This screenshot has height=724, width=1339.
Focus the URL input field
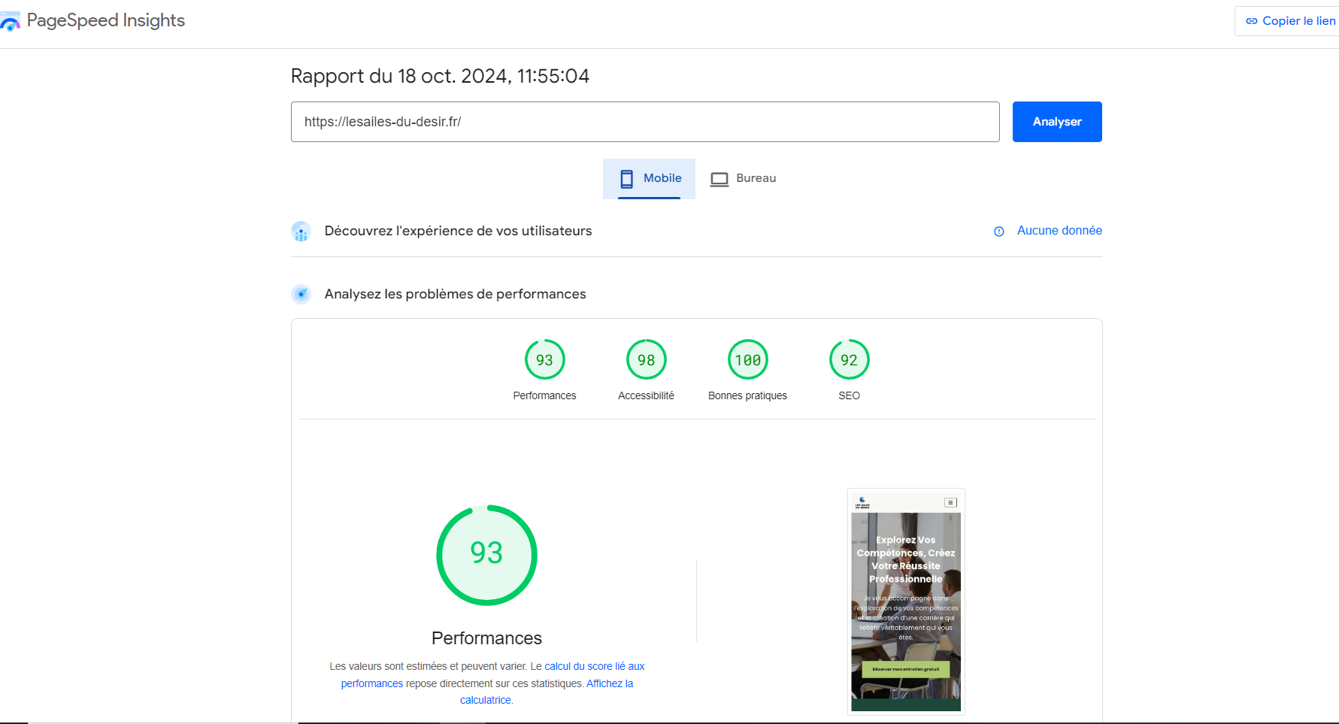pos(645,122)
